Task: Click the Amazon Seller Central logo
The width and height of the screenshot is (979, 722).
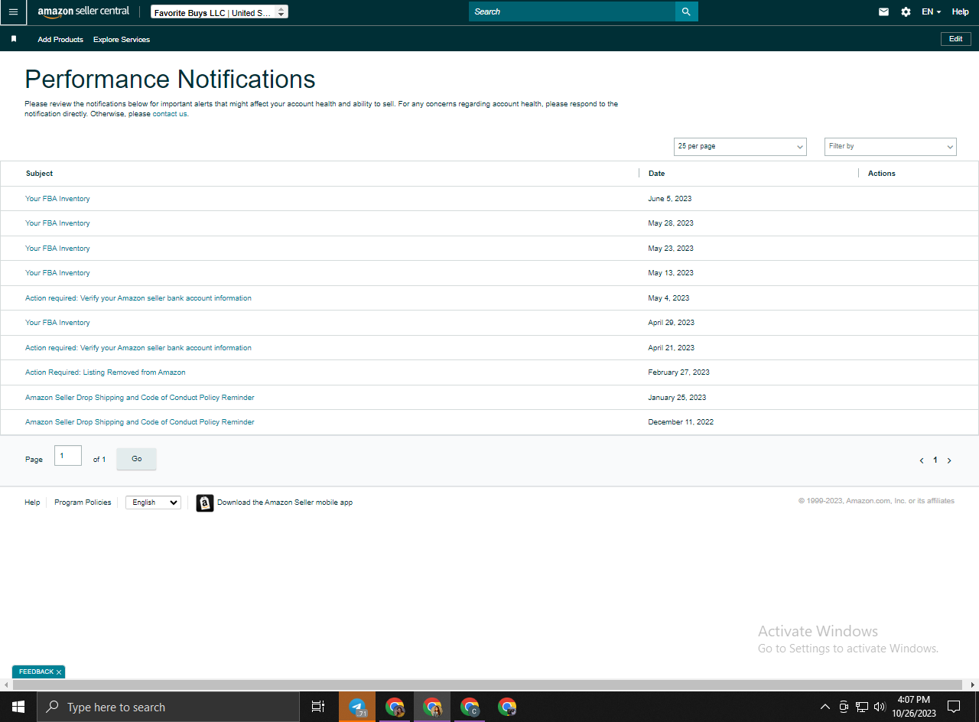Action: [x=83, y=12]
